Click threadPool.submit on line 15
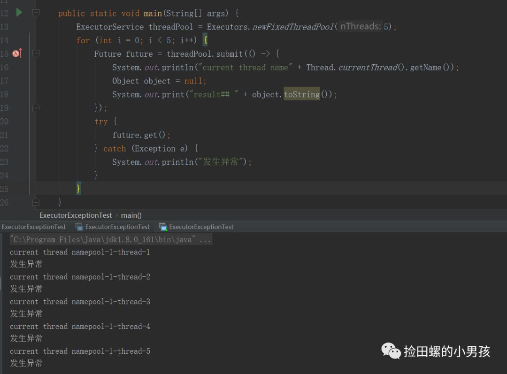 coord(205,53)
